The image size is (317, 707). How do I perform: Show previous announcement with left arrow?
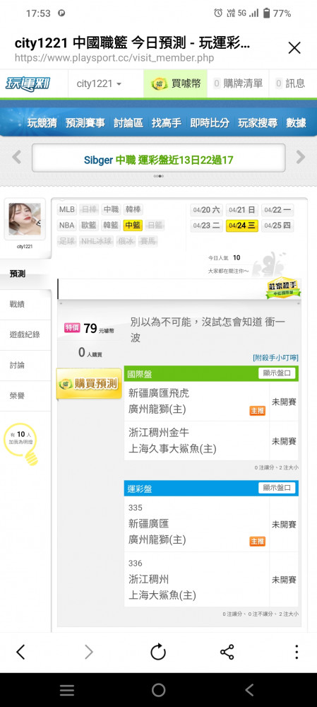17,157
